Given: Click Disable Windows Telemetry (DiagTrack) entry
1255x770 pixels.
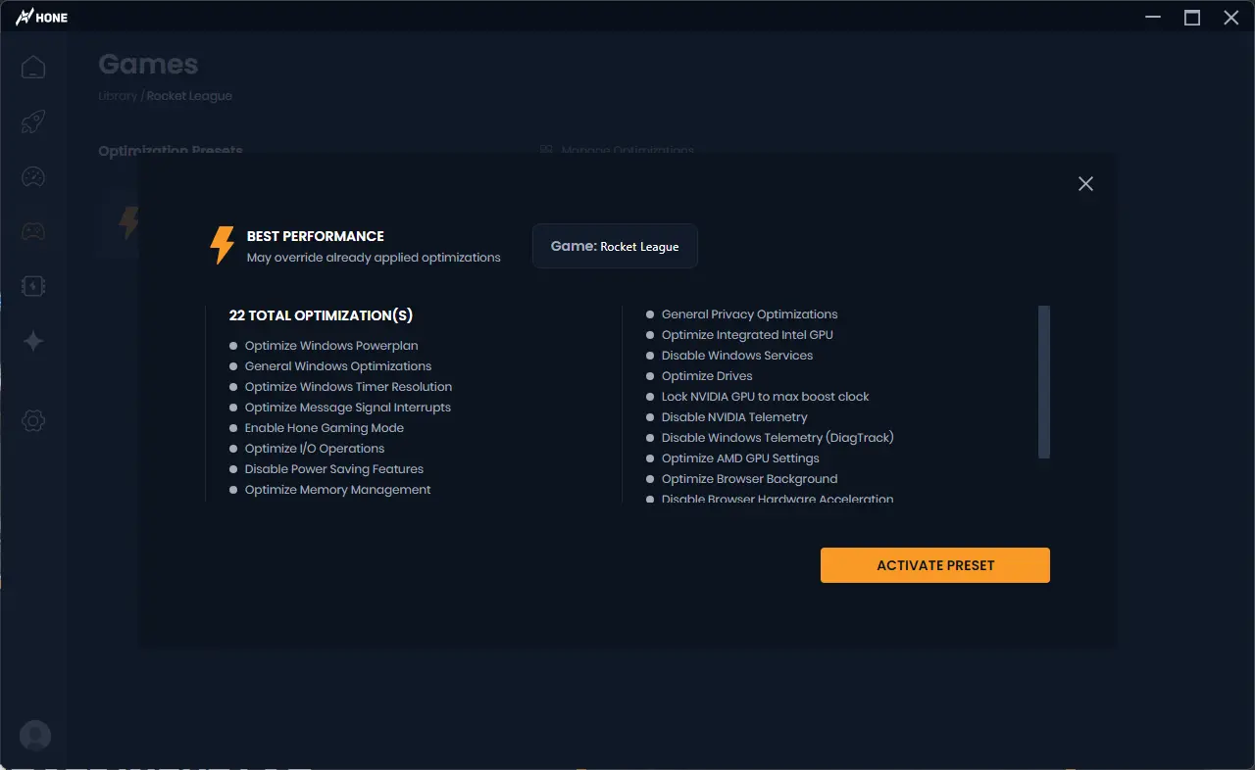Looking at the screenshot, I should [x=777, y=438].
